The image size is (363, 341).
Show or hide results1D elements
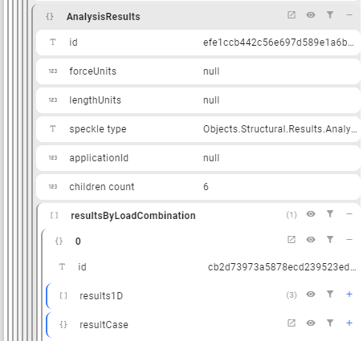(311, 294)
